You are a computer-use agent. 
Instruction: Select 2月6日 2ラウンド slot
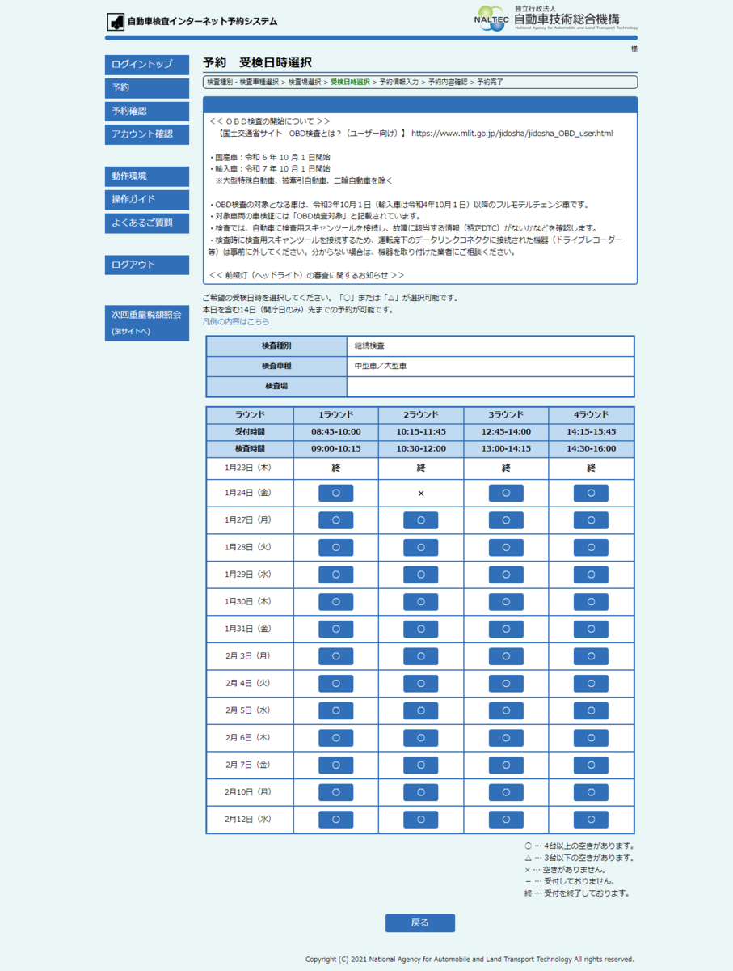point(421,739)
